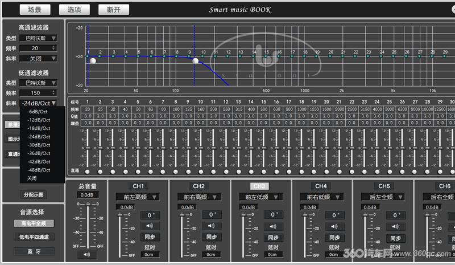Adjust band 8 gain slider
The image size is (455, 265).
(176, 148)
